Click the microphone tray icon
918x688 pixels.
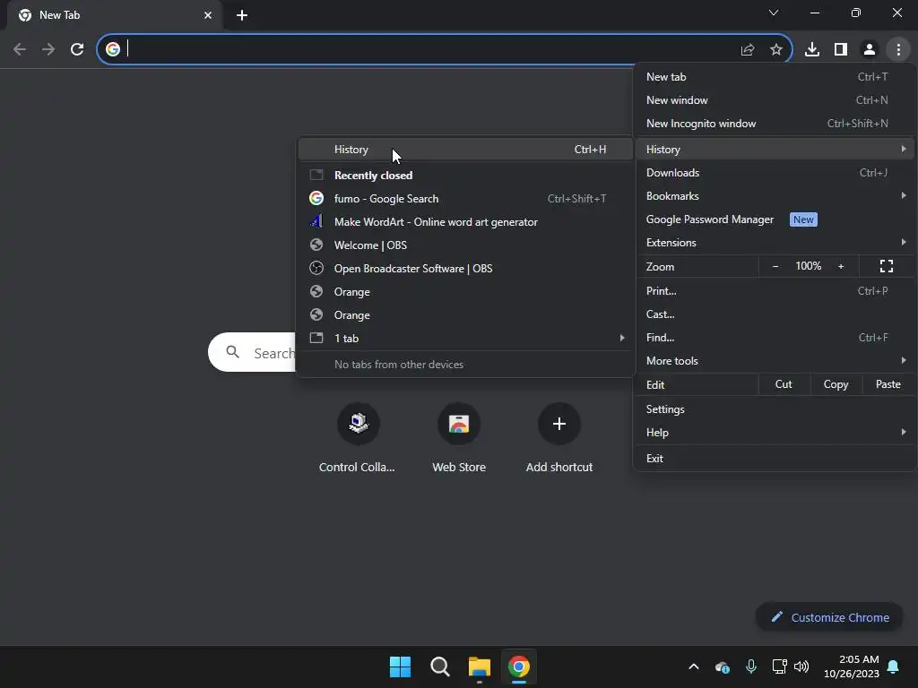751,666
